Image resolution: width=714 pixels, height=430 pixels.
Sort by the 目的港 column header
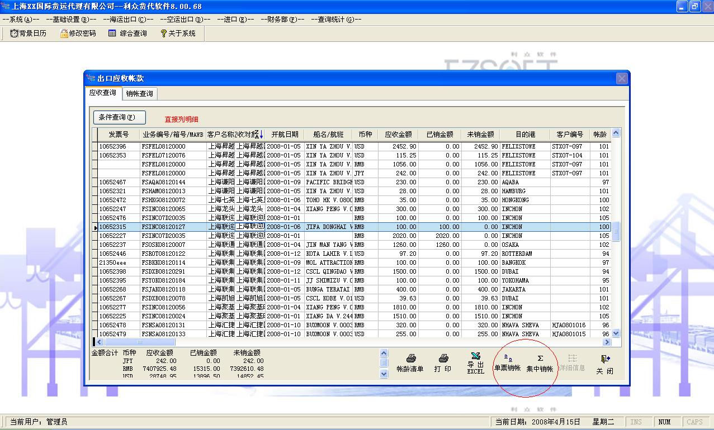(525, 135)
